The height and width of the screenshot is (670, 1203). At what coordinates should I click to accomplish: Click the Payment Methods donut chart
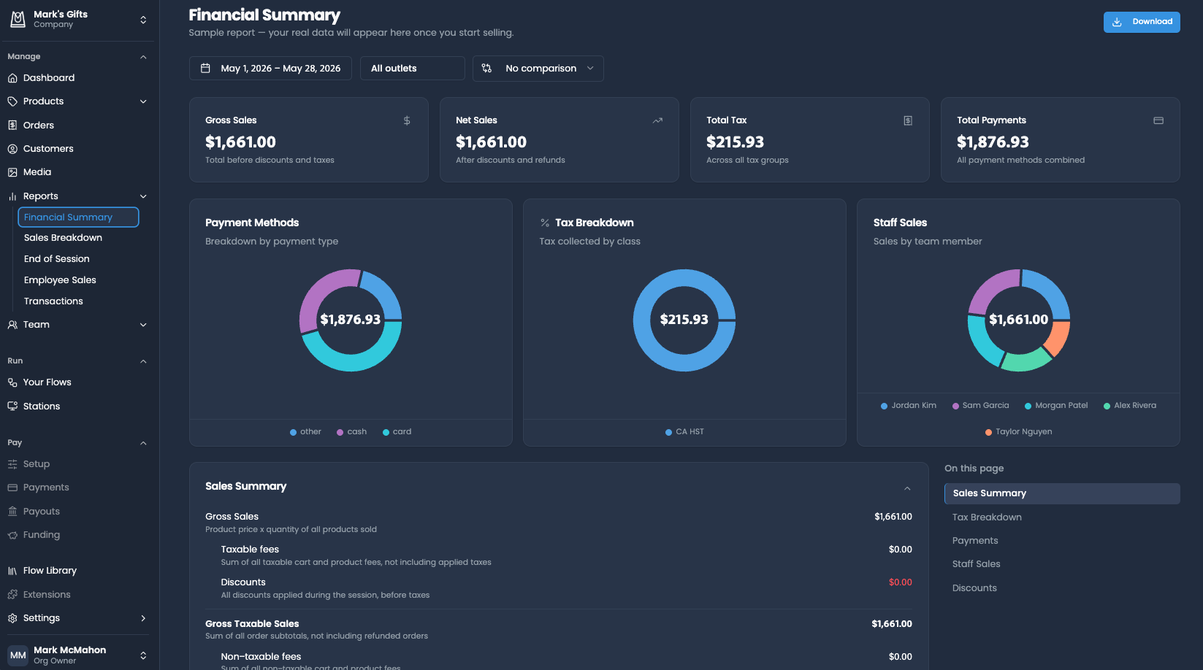click(351, 320)
